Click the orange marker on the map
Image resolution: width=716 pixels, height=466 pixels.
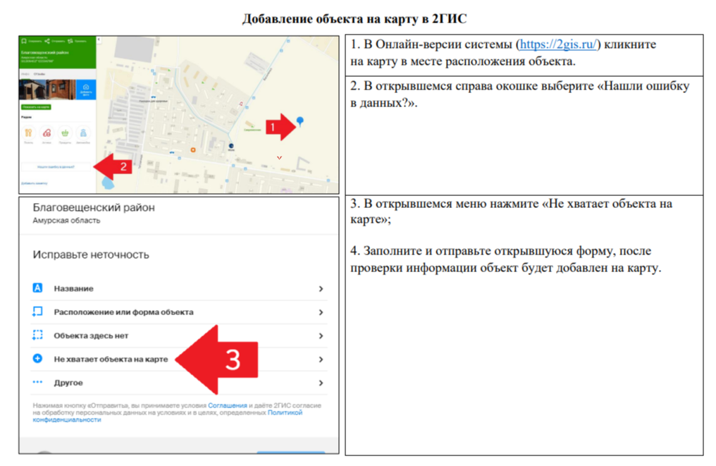(x=193, y=150)
